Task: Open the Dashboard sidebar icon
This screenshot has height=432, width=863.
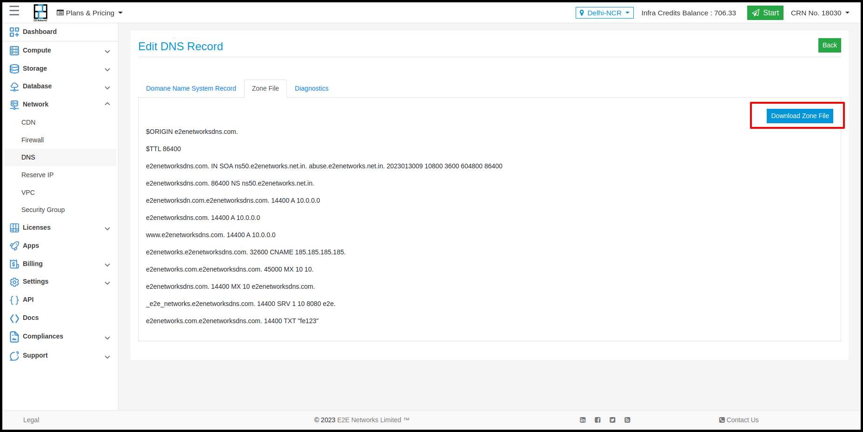Action: (14, 32)
